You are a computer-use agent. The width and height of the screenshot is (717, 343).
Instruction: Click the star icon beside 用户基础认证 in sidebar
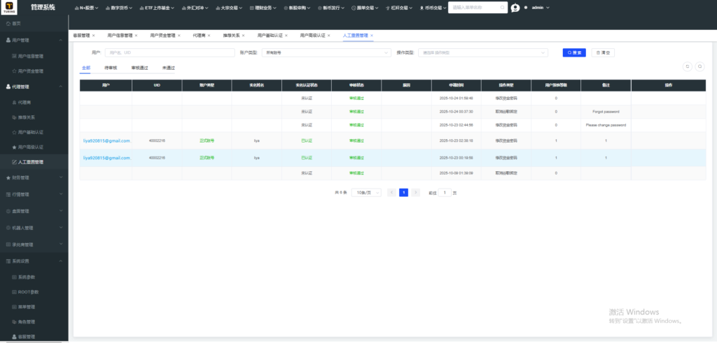(x=14, y=132)
